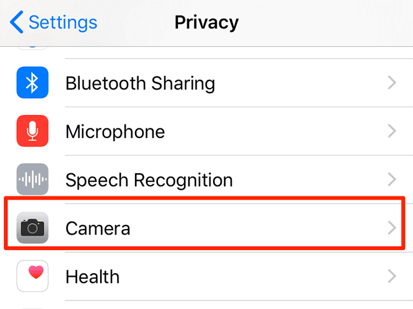Click the partially visible icon above Bluetooth
Image resolution: width=413 pixels, height=309 pixels.
[32, 48]
